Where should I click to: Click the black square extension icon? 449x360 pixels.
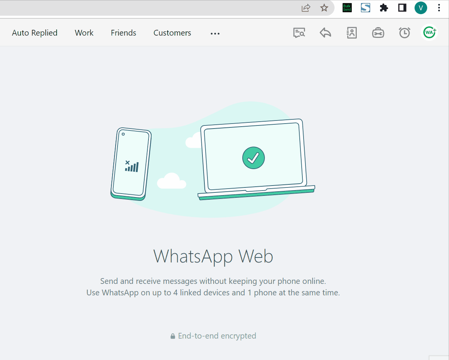click(402, 8)
